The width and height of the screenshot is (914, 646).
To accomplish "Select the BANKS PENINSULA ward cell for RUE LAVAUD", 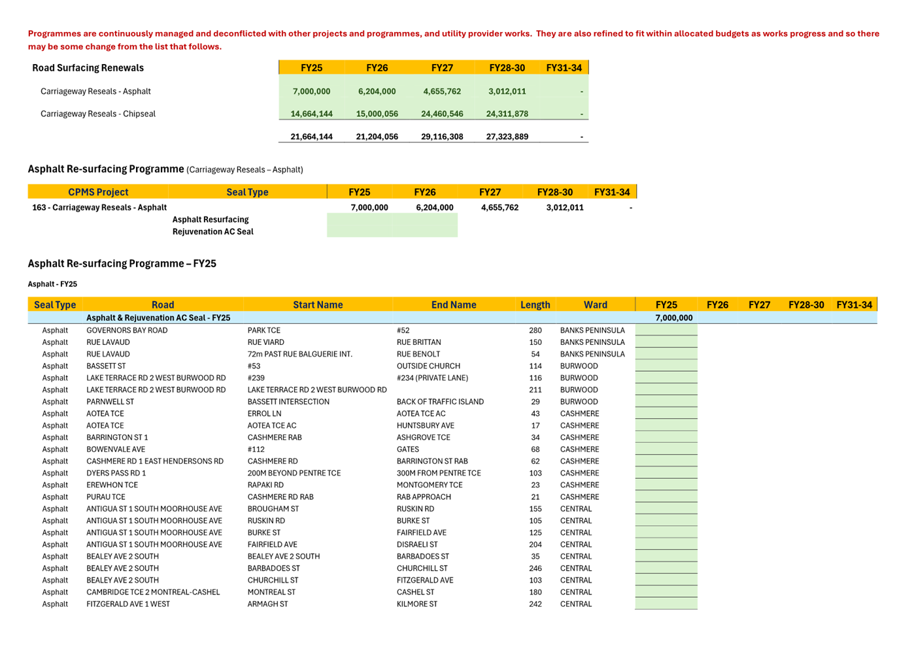I will coord(592,342).
